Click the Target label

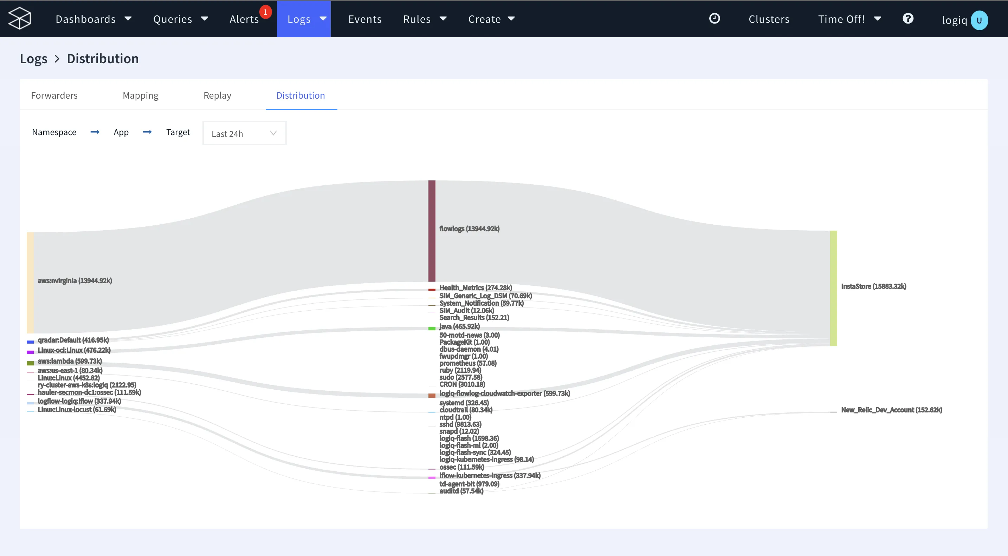pyautogui.click(x=178, y=132)
